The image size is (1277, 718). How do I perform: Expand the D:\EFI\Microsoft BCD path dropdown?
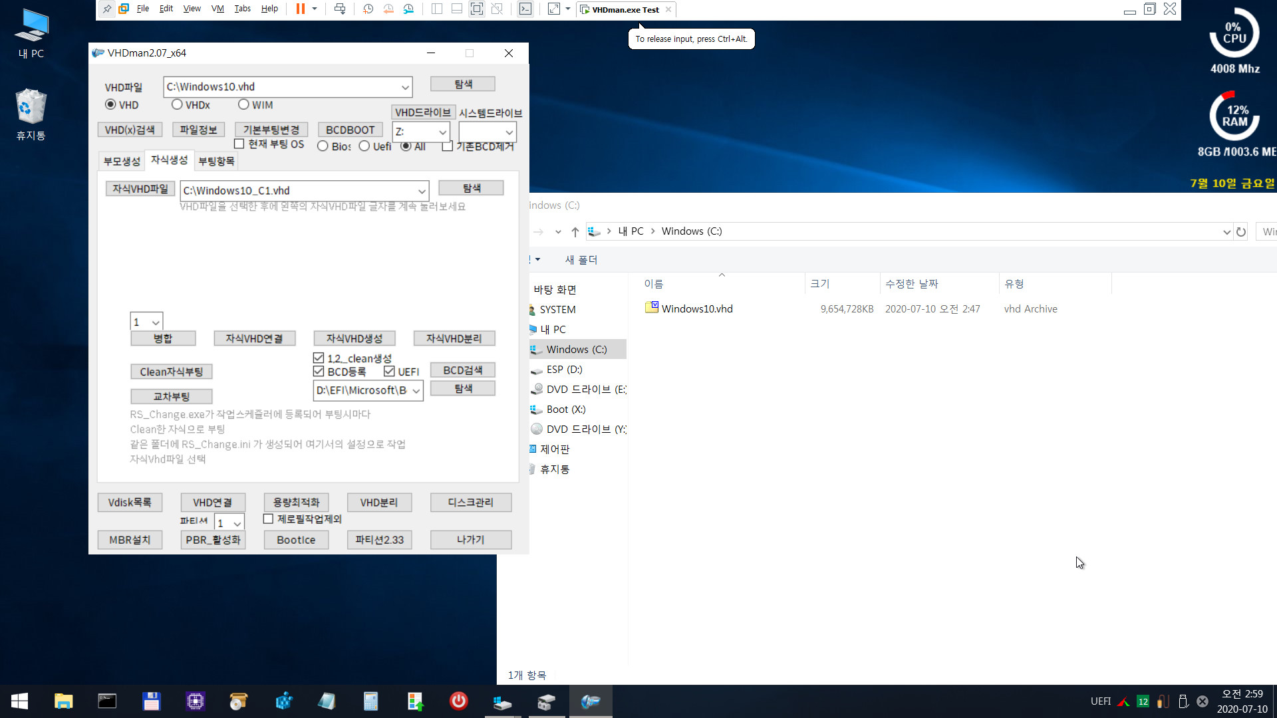[x=416, y=390]
